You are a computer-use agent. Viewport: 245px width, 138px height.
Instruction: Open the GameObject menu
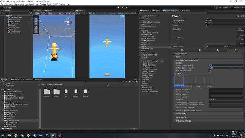coord(20,4)
